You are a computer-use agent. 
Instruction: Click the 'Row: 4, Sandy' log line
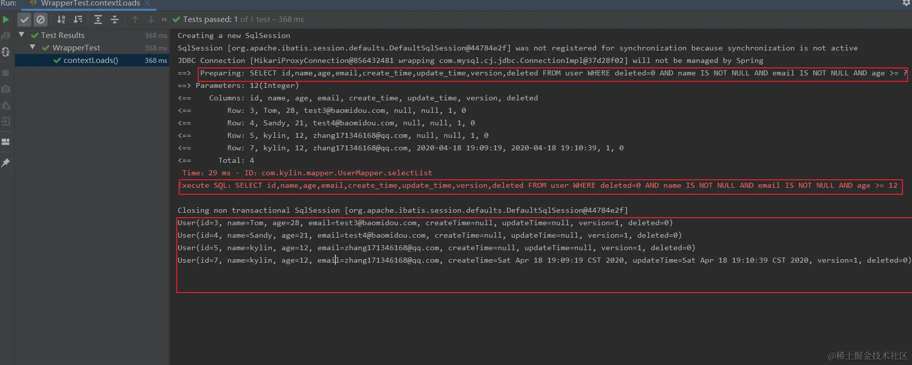pyautogui.click(x=326, y=123)
